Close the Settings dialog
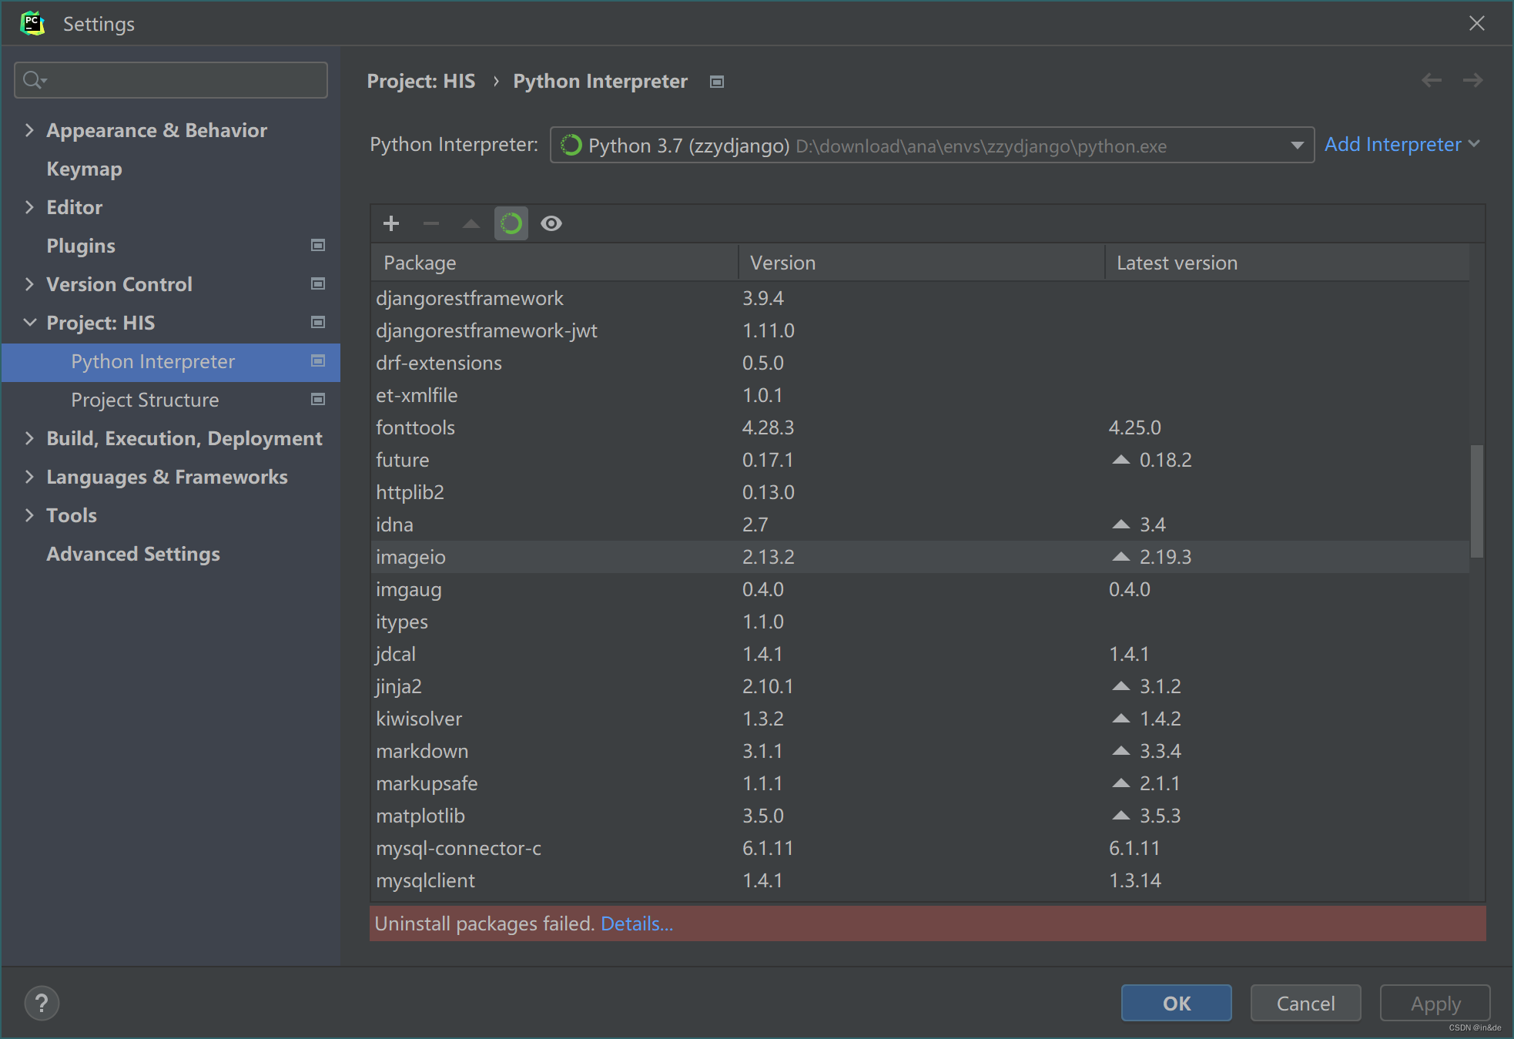Viewport: 1514px width, 1039px height. coord(1477,23)
